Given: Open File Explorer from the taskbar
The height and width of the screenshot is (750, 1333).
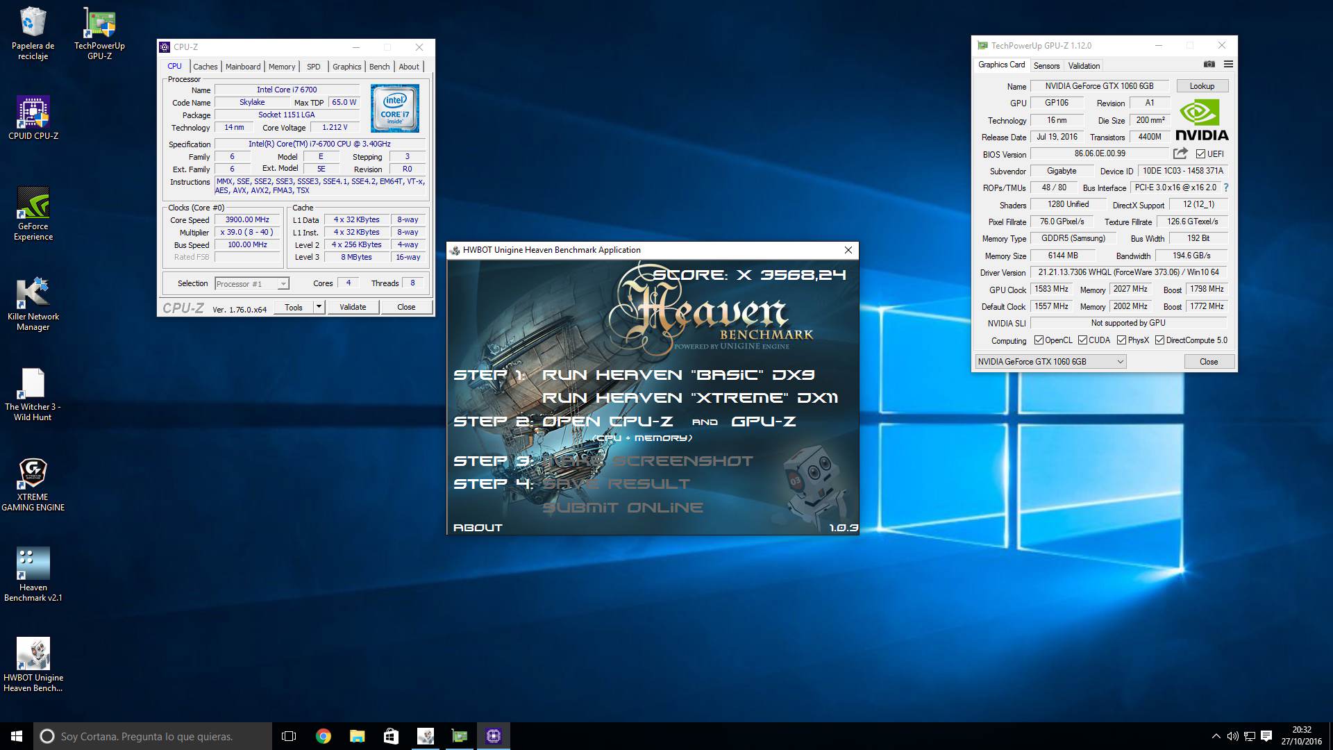Looking at the screenshot, I should 357,736.
